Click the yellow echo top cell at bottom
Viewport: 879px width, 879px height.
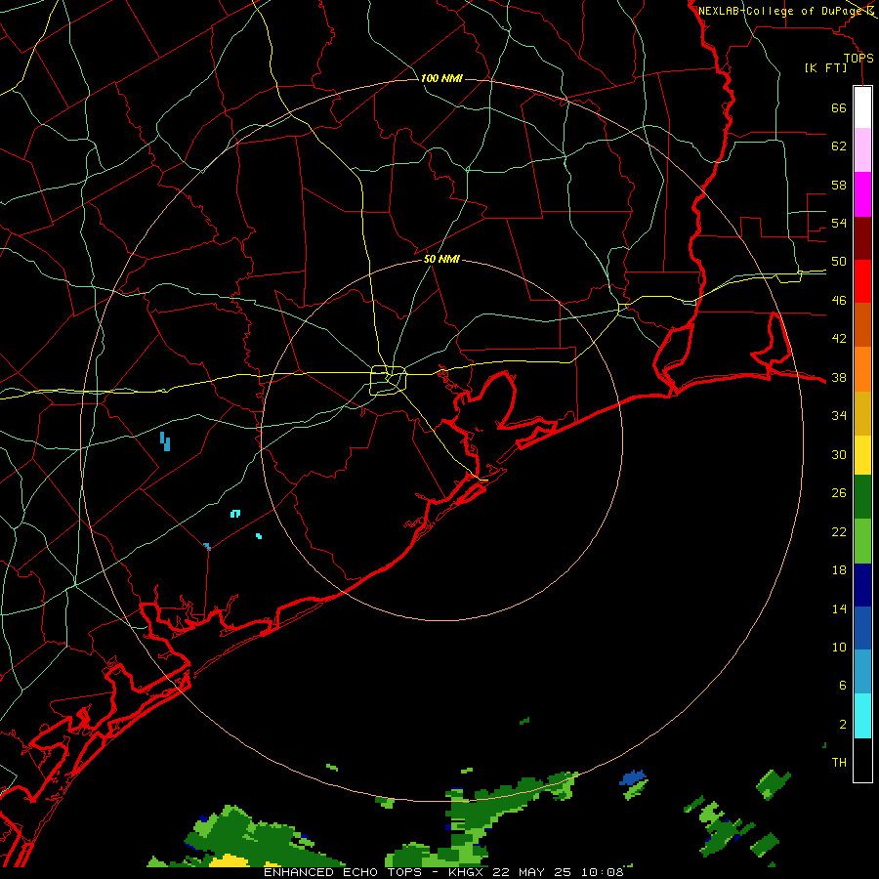230,860
